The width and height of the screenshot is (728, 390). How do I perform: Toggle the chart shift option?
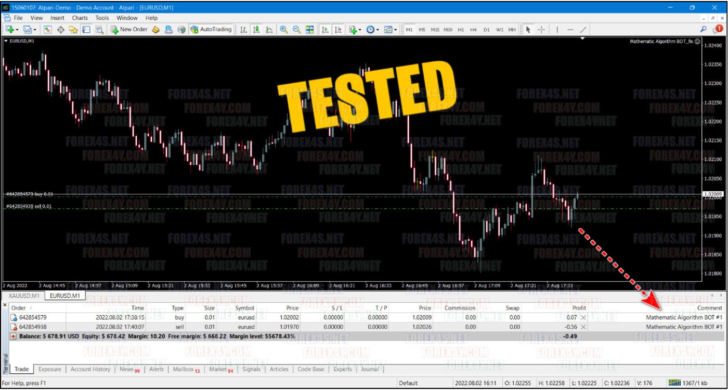pos(338,30)
